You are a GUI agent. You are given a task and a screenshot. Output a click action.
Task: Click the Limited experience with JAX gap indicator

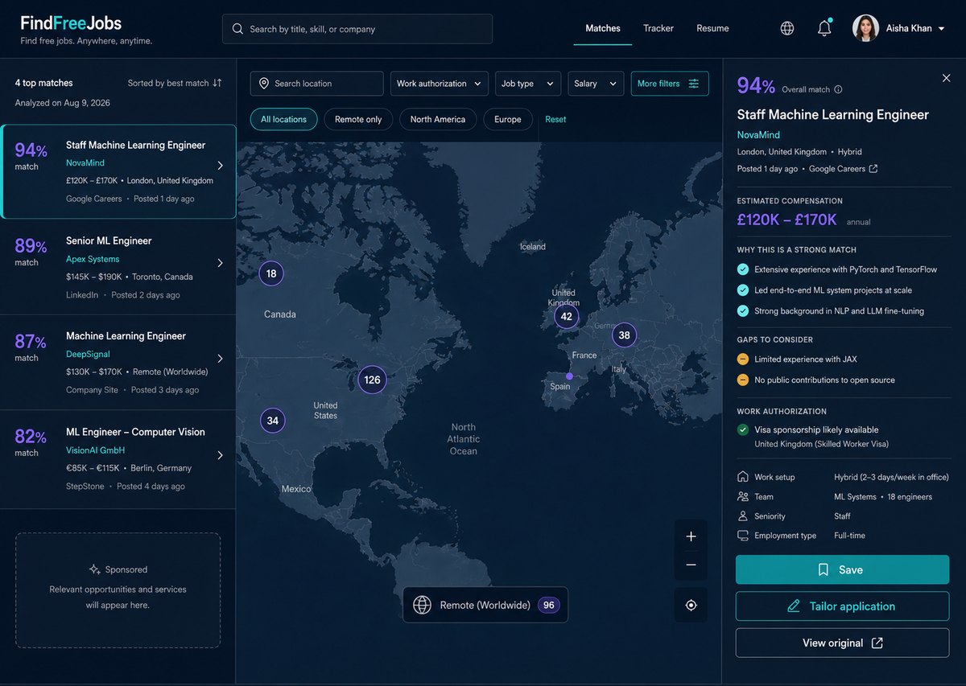pos(743,359)
